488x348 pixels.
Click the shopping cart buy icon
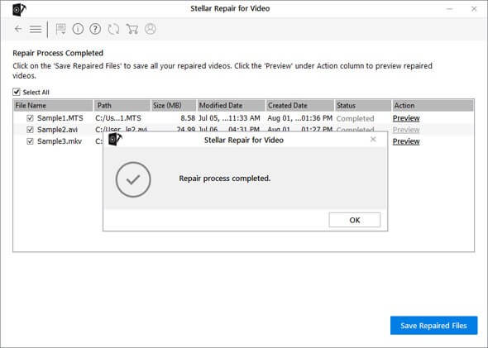point(132,29)
